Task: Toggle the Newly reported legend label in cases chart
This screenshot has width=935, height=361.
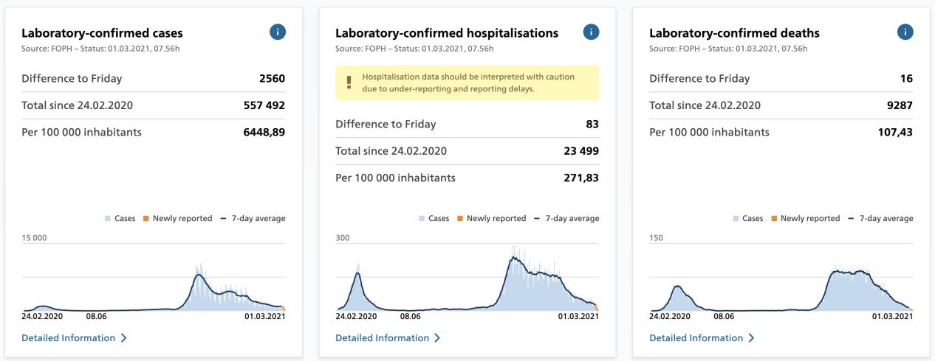Action: 182,219
